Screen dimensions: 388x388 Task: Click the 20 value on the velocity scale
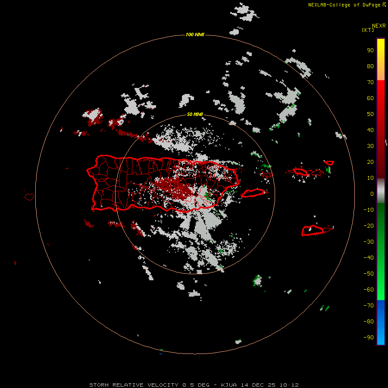click(x=370, y=162)
